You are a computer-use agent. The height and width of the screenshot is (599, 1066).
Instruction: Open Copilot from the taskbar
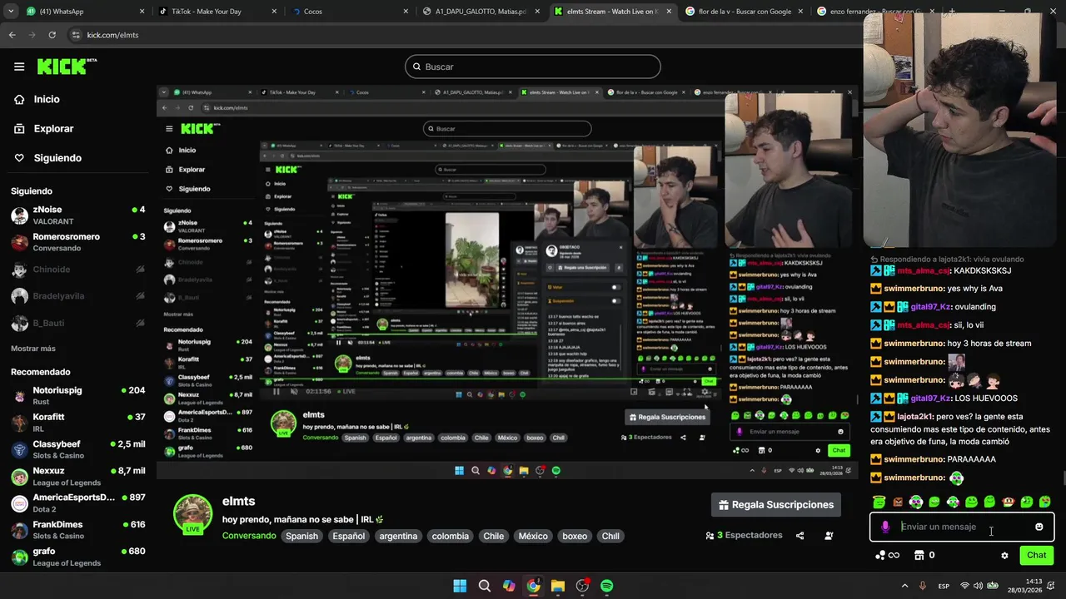509,586
